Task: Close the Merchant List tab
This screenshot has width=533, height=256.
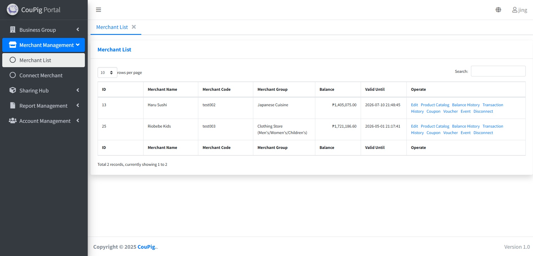Action: tap(134, 27)
